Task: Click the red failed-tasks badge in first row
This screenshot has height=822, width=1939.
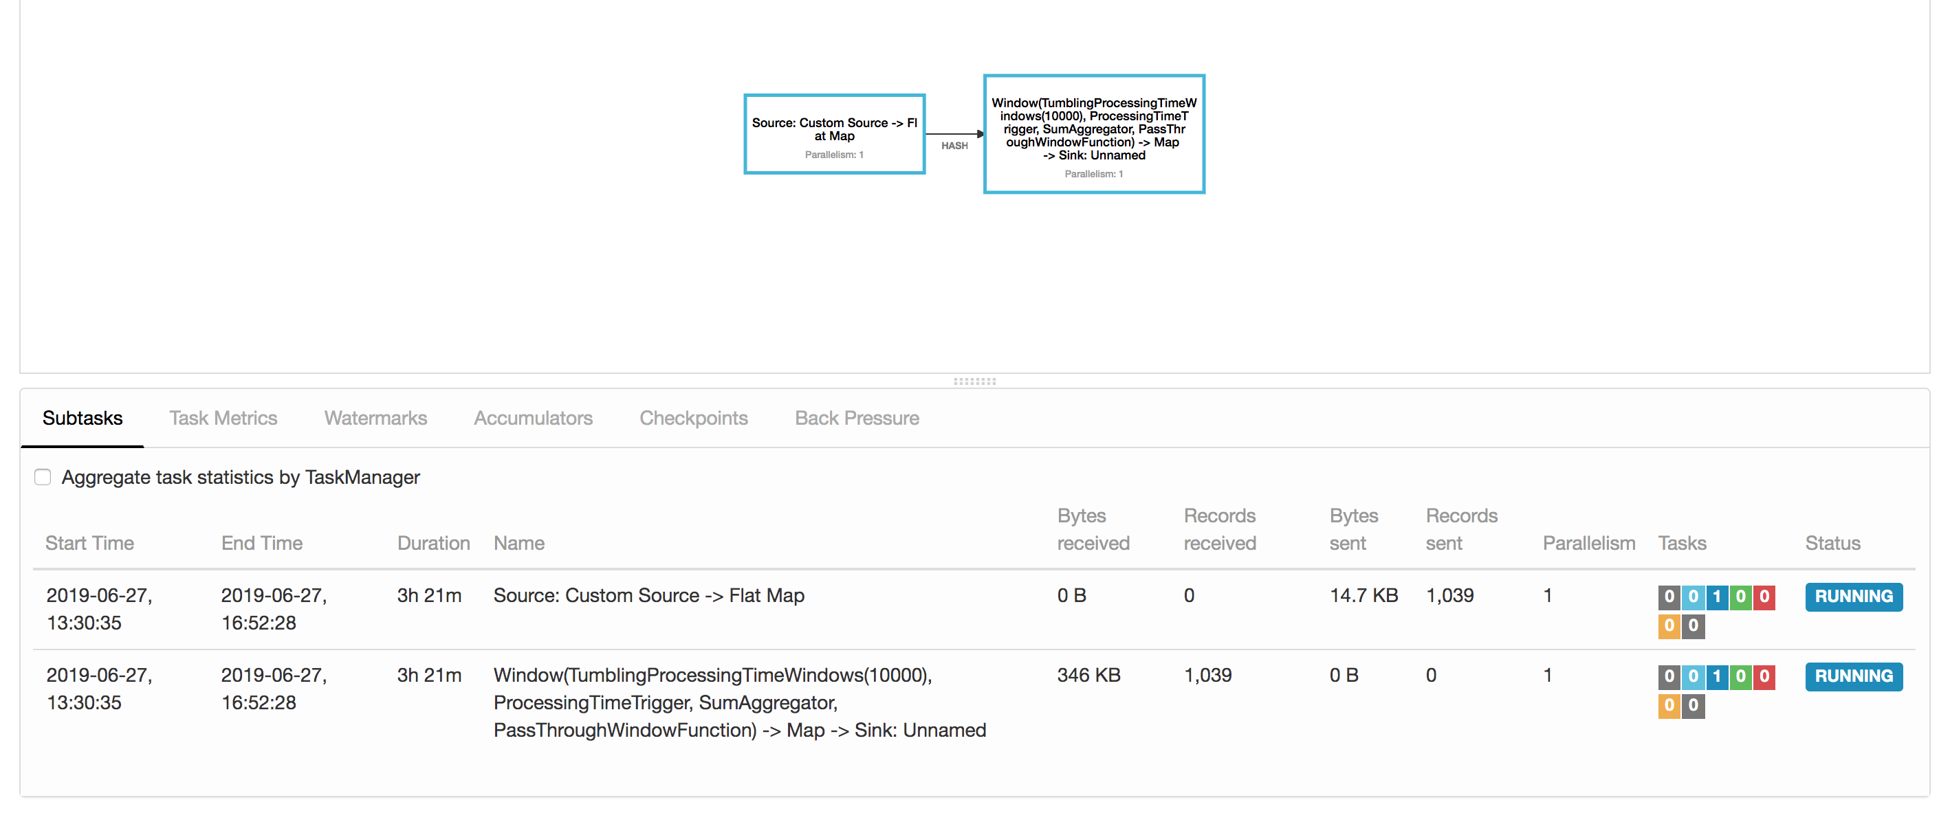Action: tap(1764, 597)
